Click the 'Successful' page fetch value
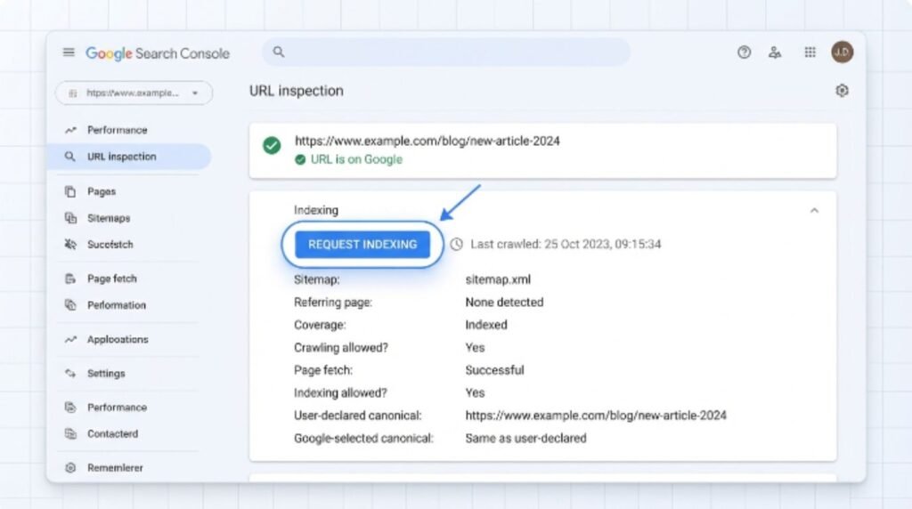 494,370
